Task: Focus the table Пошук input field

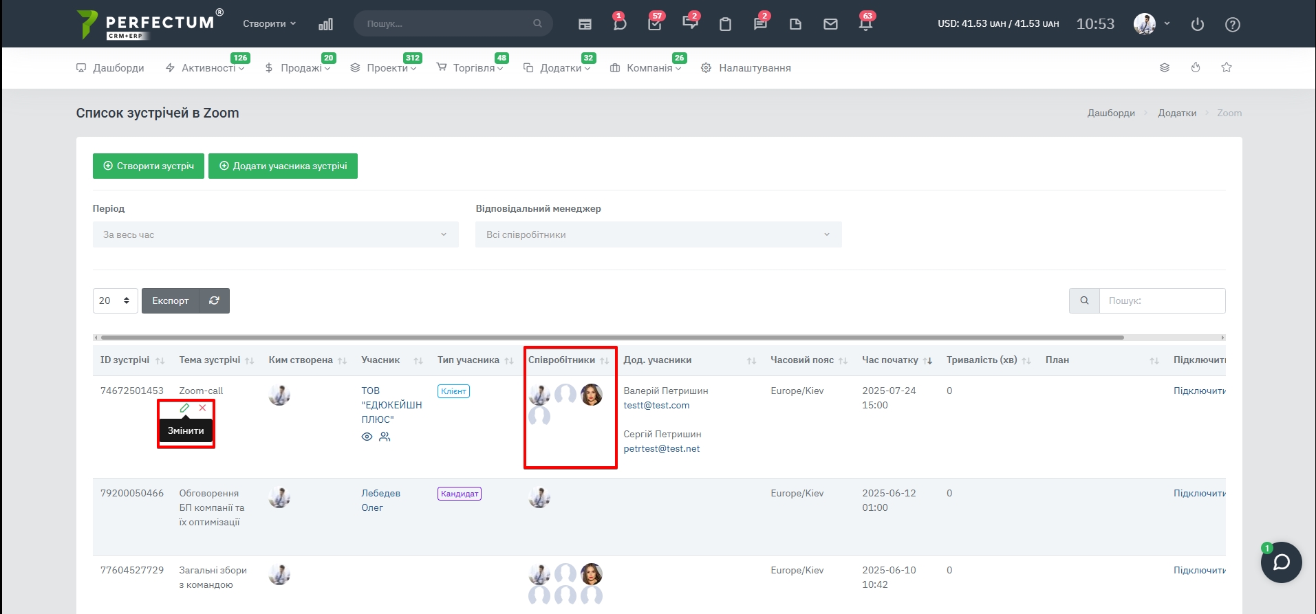Action: tap(1162, 300)
